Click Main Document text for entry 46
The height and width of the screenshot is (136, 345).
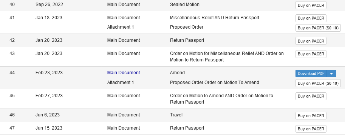pyautogui.click(x=124, y=115)
